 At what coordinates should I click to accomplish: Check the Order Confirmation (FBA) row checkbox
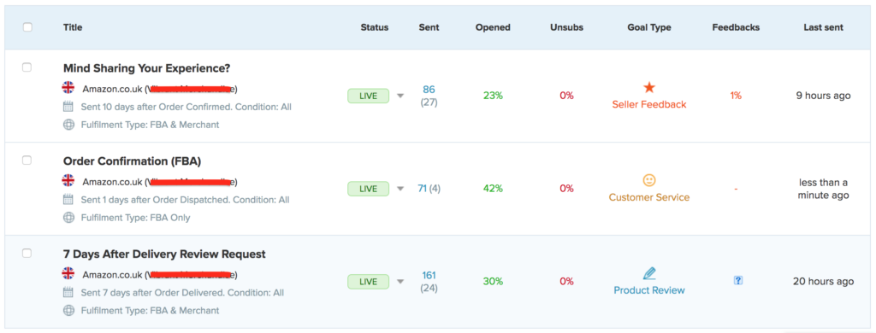(x=27, y=160)
